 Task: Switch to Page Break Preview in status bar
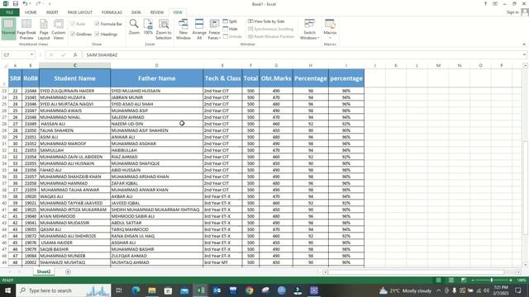tap(464, 280)
